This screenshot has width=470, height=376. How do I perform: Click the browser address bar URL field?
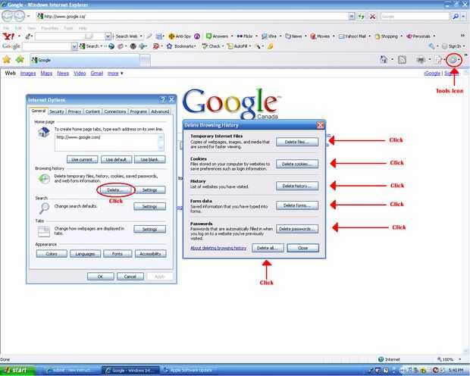pyautogui.click(x=192, y=16)
